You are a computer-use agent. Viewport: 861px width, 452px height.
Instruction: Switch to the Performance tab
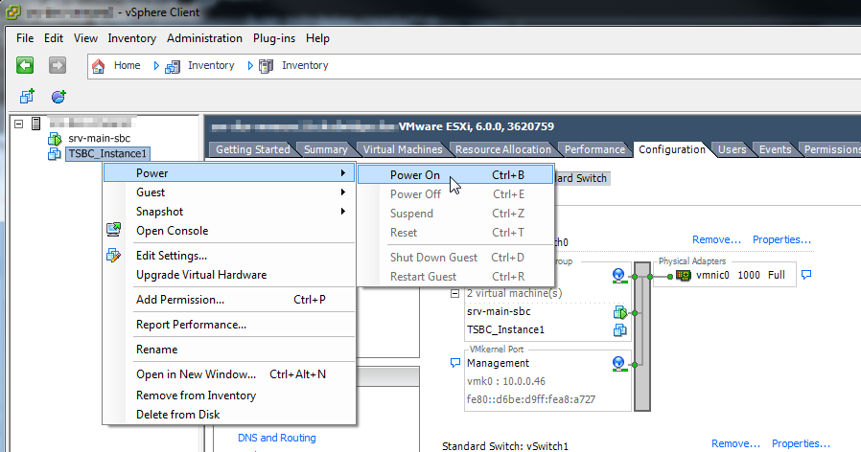(594, 149)
